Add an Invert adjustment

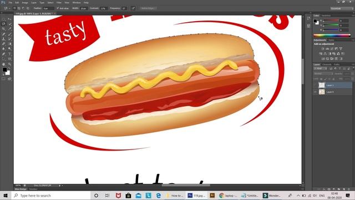click(323, 59)
